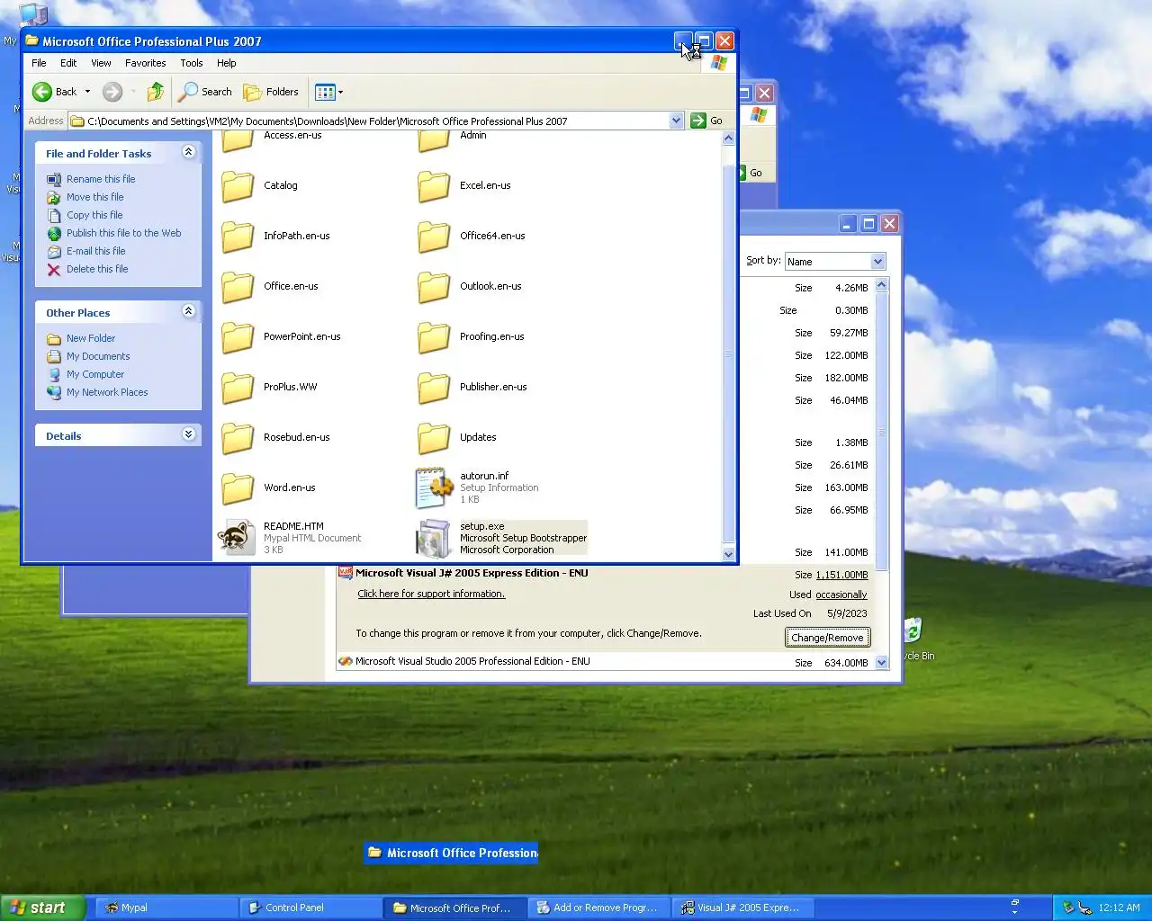Select the Publisher.en-us folder icon
The height and width of the screenshot is (921, 1152).
(434, 388)
